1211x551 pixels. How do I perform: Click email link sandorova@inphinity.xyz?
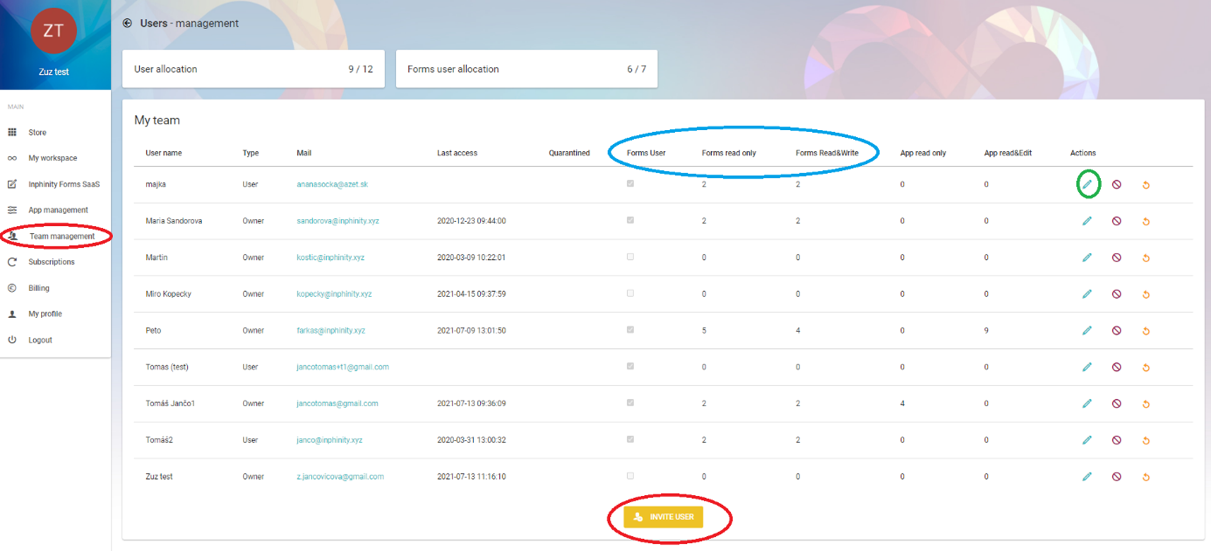click(x=337, y=221)
